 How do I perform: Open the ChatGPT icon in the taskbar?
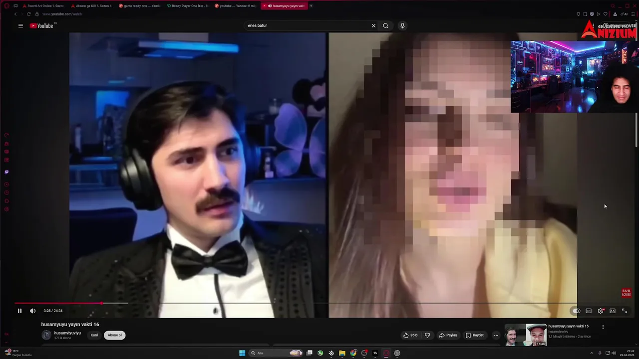(397, 353)
